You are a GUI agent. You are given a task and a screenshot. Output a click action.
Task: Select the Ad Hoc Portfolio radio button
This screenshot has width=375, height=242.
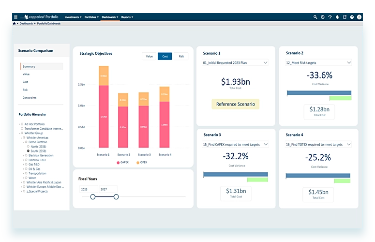(x=22, y=124)
